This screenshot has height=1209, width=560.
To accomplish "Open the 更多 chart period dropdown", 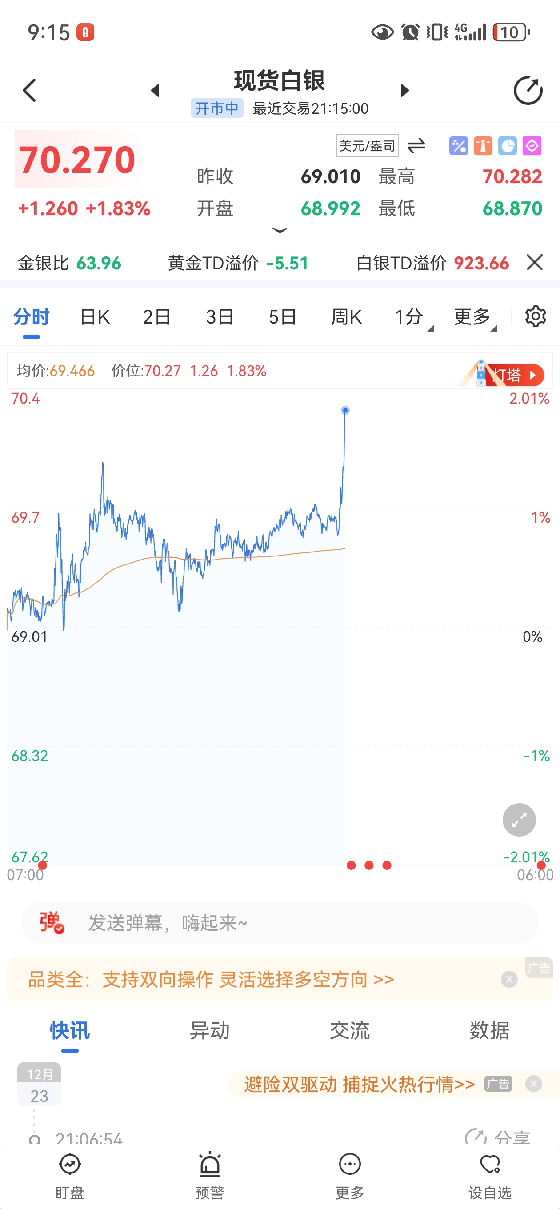I will [x=475, y=318].
